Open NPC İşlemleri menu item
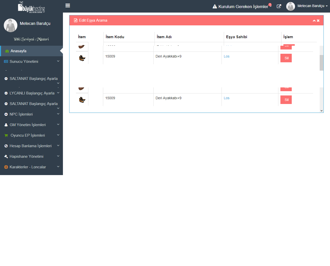 [x=31, y=114]
